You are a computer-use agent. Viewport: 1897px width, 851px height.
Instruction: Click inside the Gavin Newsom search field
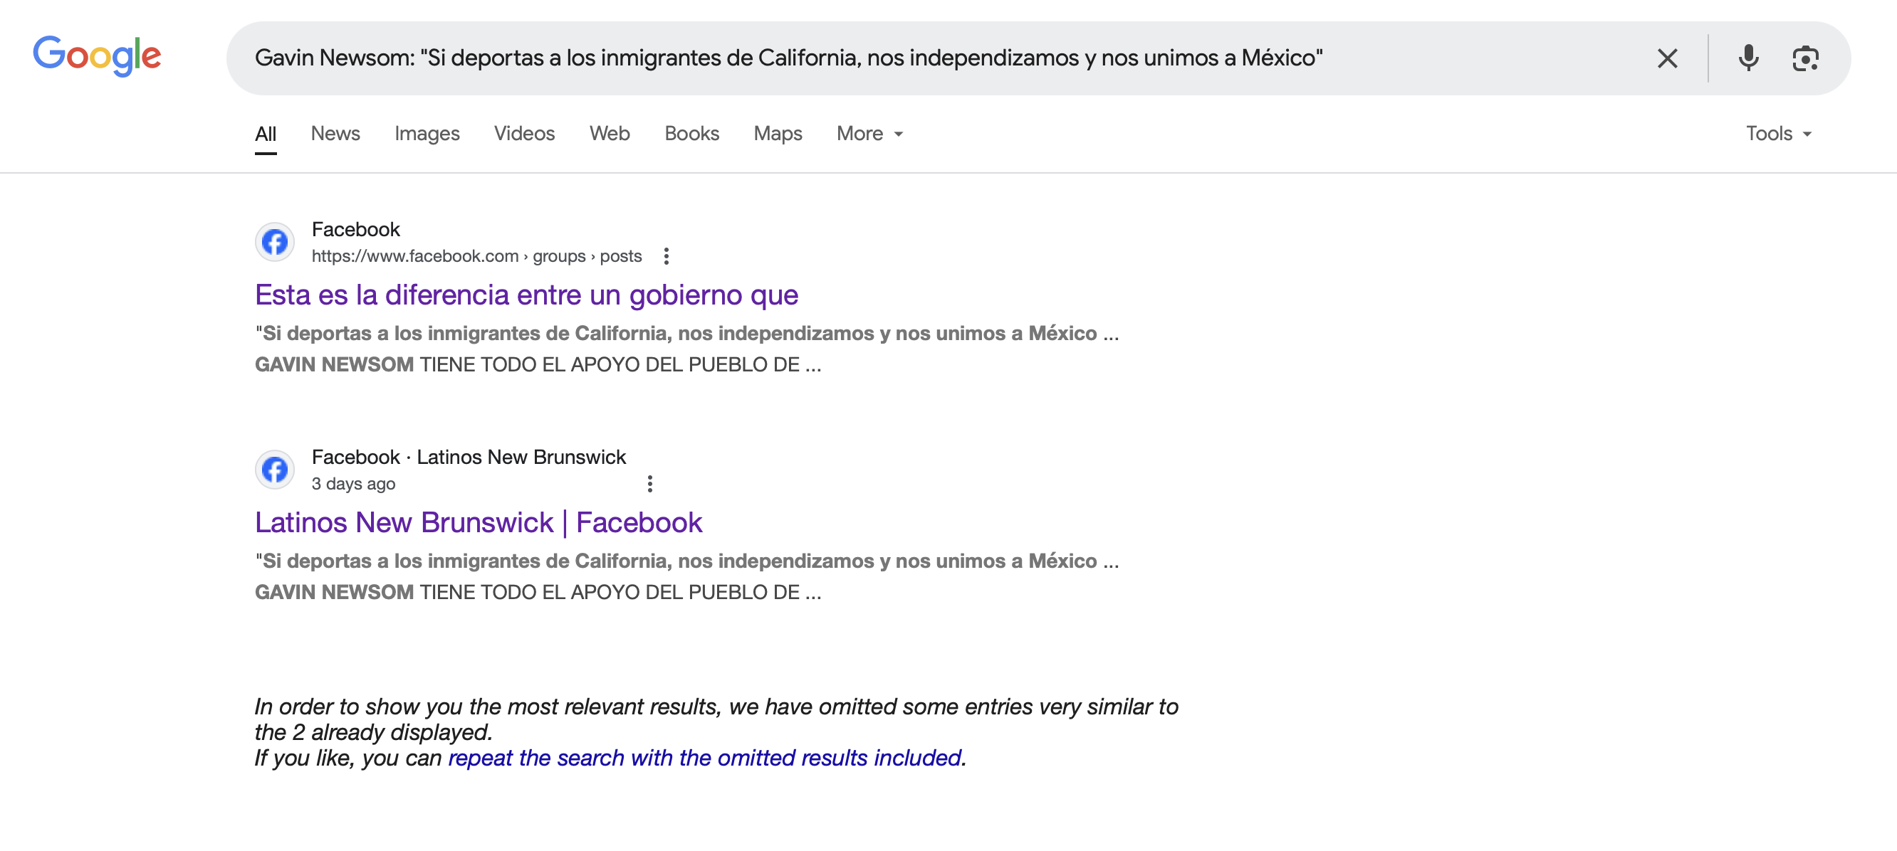click(788, 58)
